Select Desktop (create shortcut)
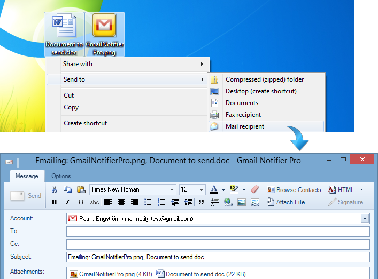 click(266, 91)
